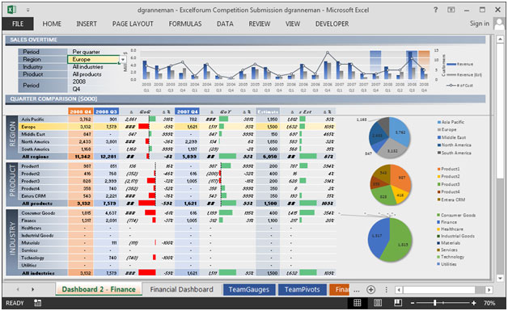Image resolution: width=508 pixels, height=311 pixels.
Task: Click the macro recording status bar icon
Action: click(x=37, y=303)
